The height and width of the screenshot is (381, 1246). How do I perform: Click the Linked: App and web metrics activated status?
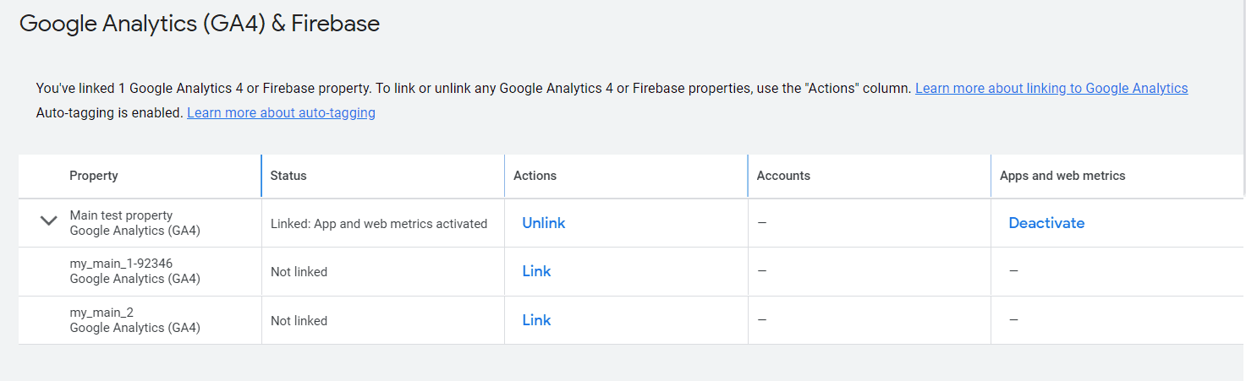[x=379, y=224]
